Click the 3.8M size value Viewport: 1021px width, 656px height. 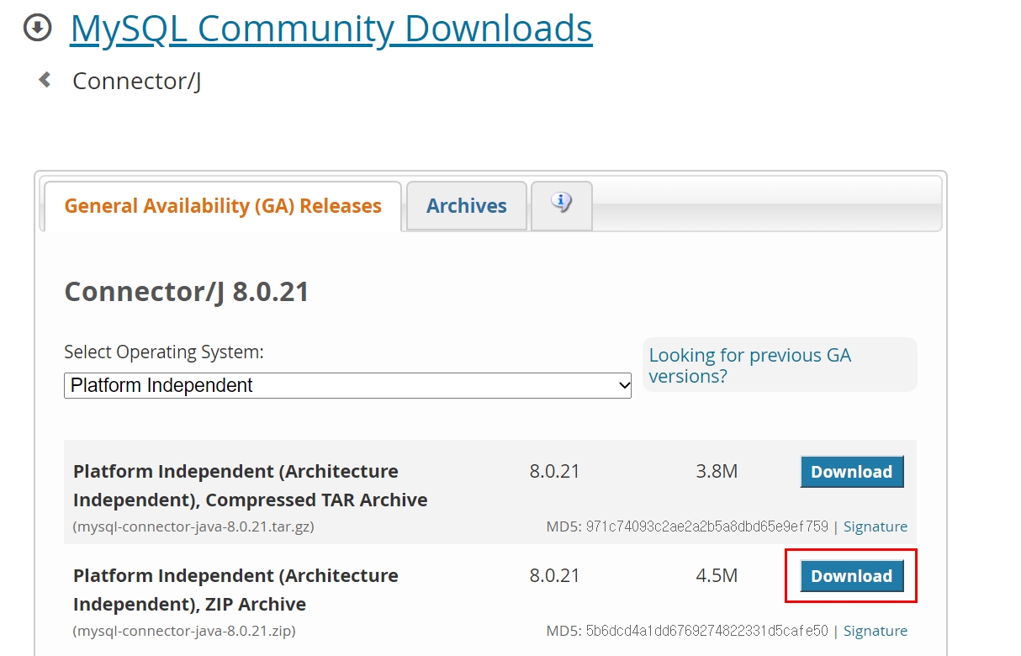(717, 471)
